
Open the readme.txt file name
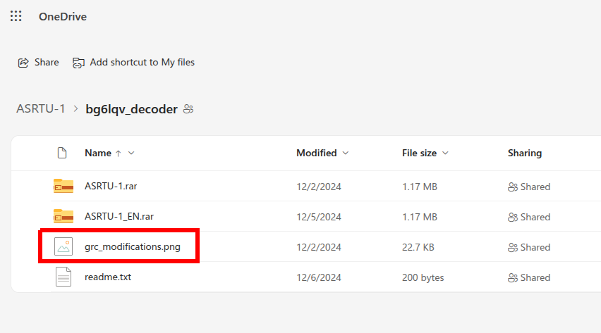click(108, 277)
